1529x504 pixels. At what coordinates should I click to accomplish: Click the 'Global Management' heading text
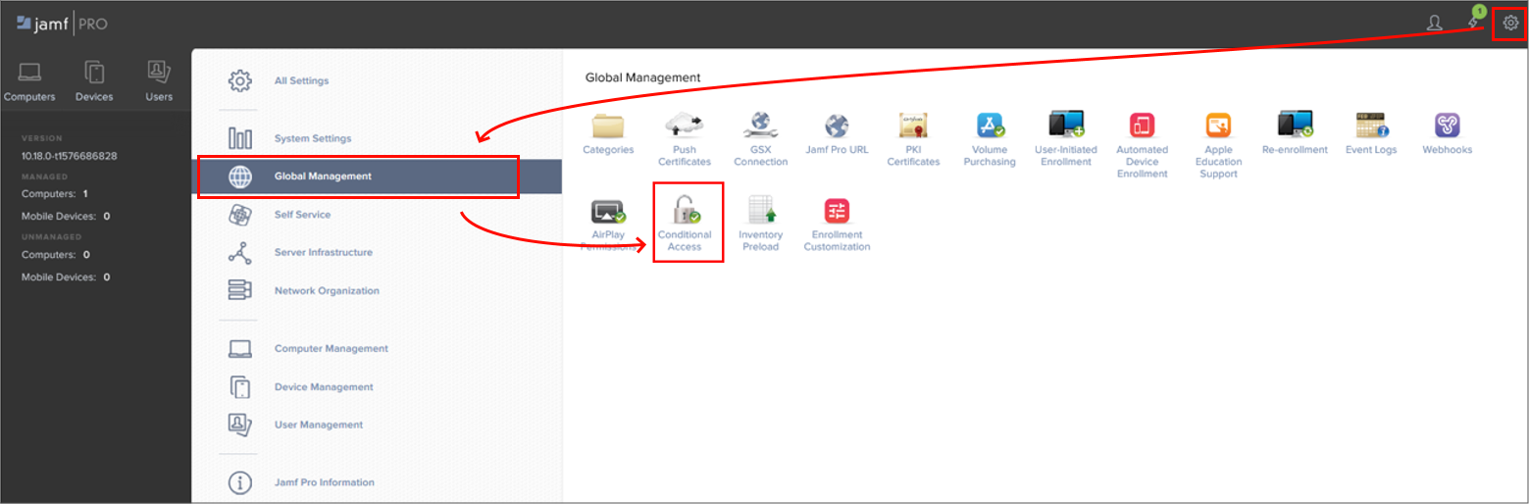[642, 76]
